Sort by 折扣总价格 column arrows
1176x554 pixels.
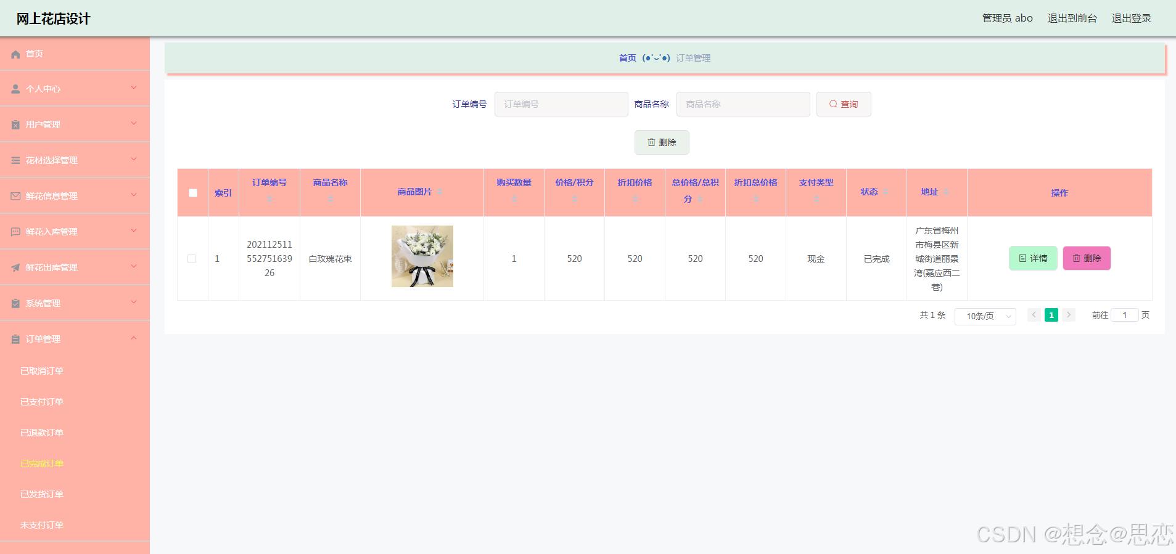[x=756, y=200]
